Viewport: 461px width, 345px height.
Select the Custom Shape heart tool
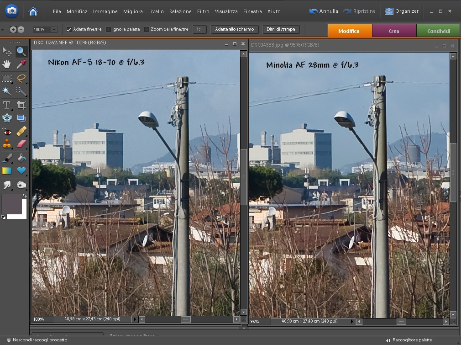[x=21, y=171]
